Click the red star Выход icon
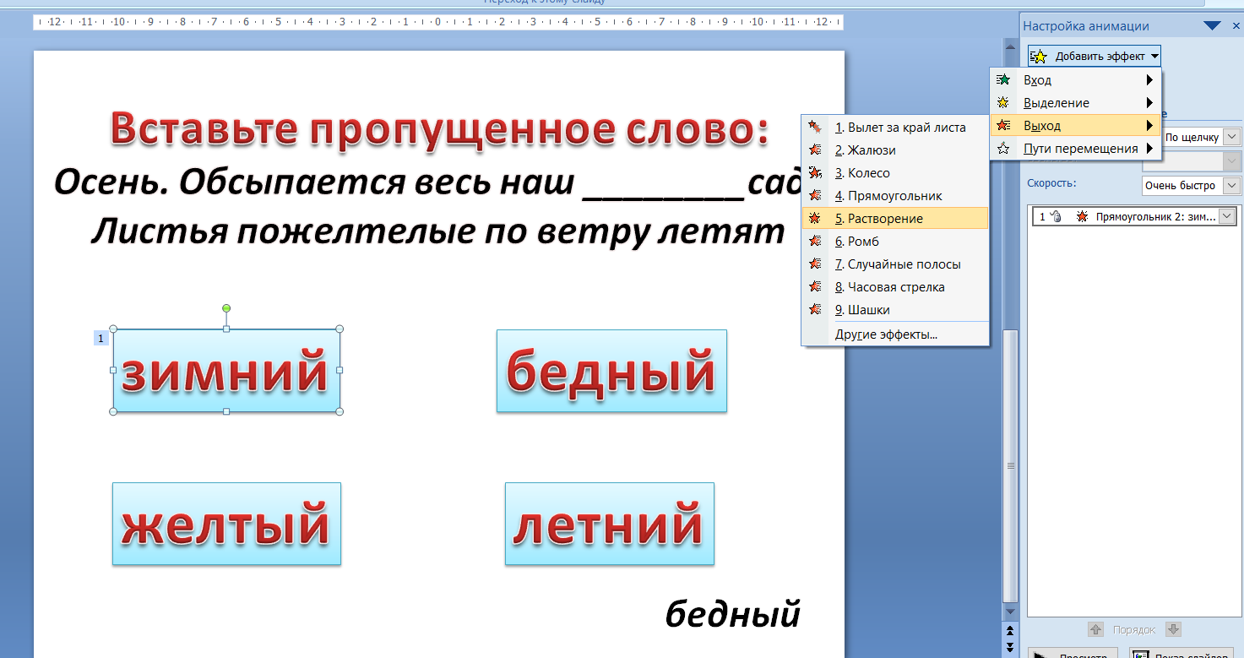1244x658 pixels. (1003, 126)
